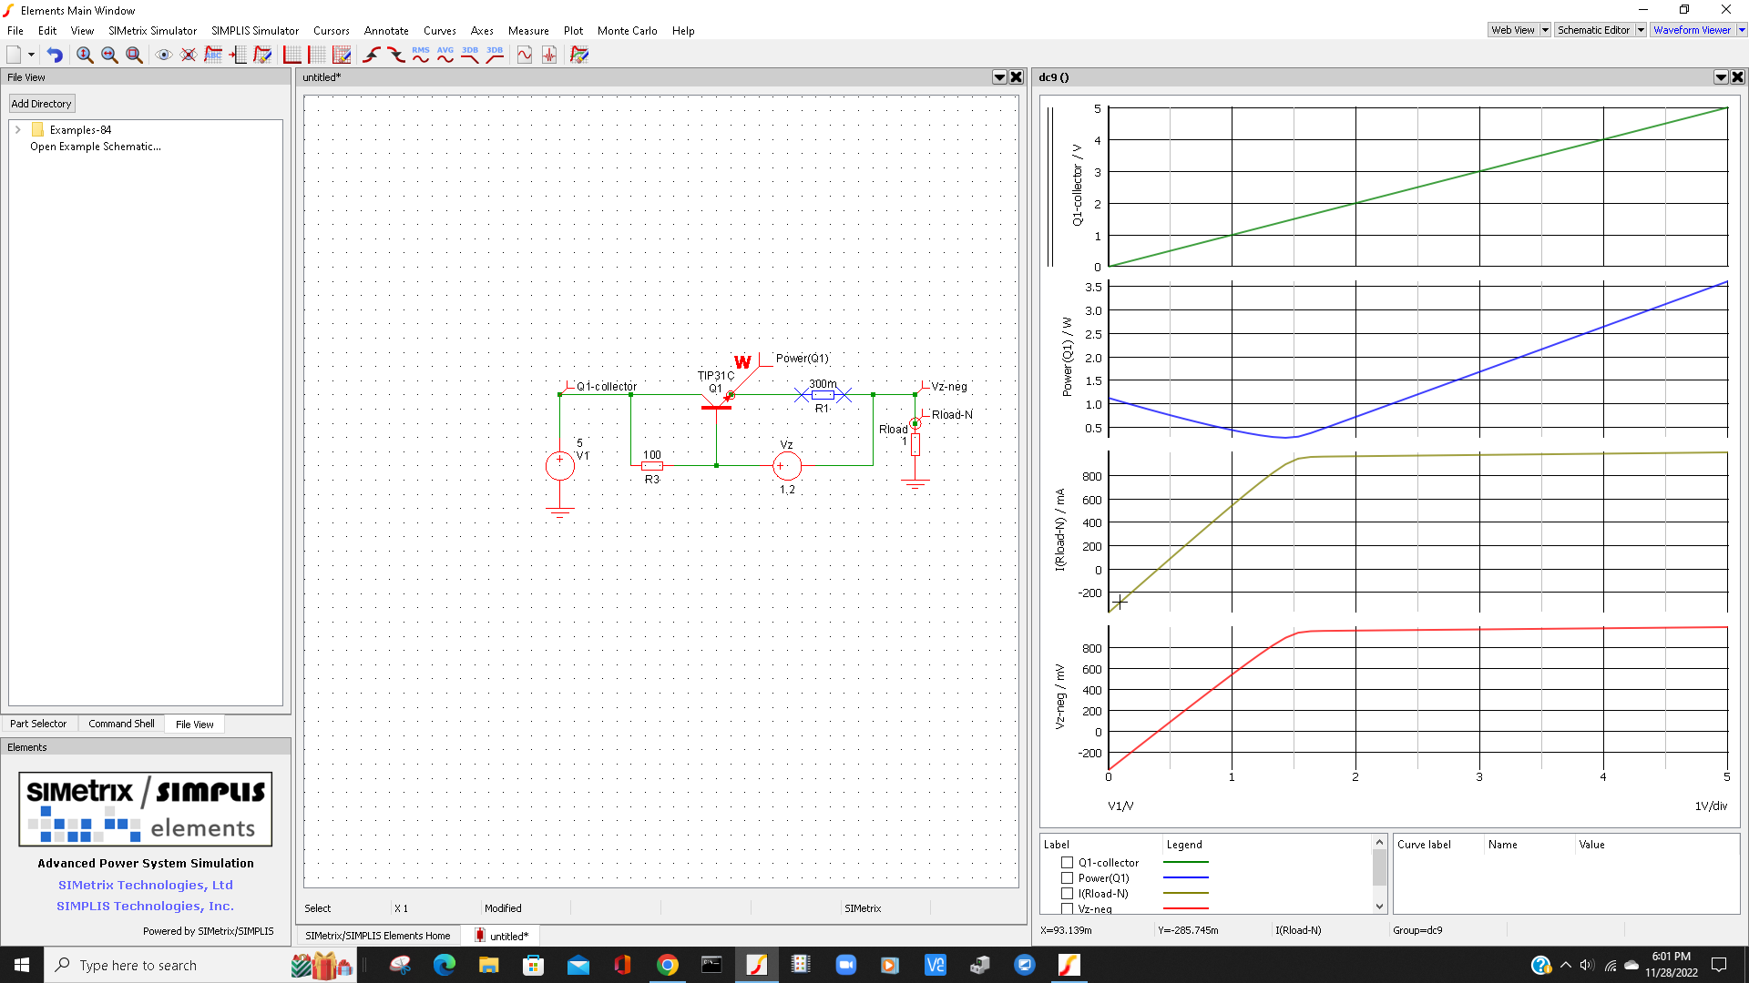Switch to the Part Selector tab
The height and width of the screenshot is (983, 1749).
coord(38,724)
